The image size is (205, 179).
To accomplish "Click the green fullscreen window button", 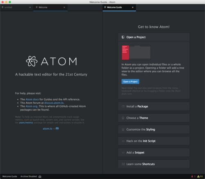I will 10,2.
